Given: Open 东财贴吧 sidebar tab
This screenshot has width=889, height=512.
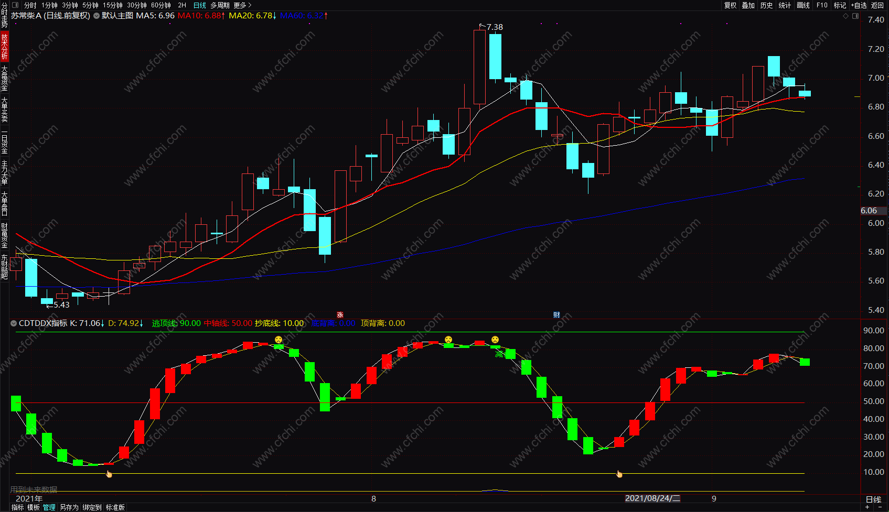Looking at the screenshot, I should pyautogui.click(x=4, y=267).
